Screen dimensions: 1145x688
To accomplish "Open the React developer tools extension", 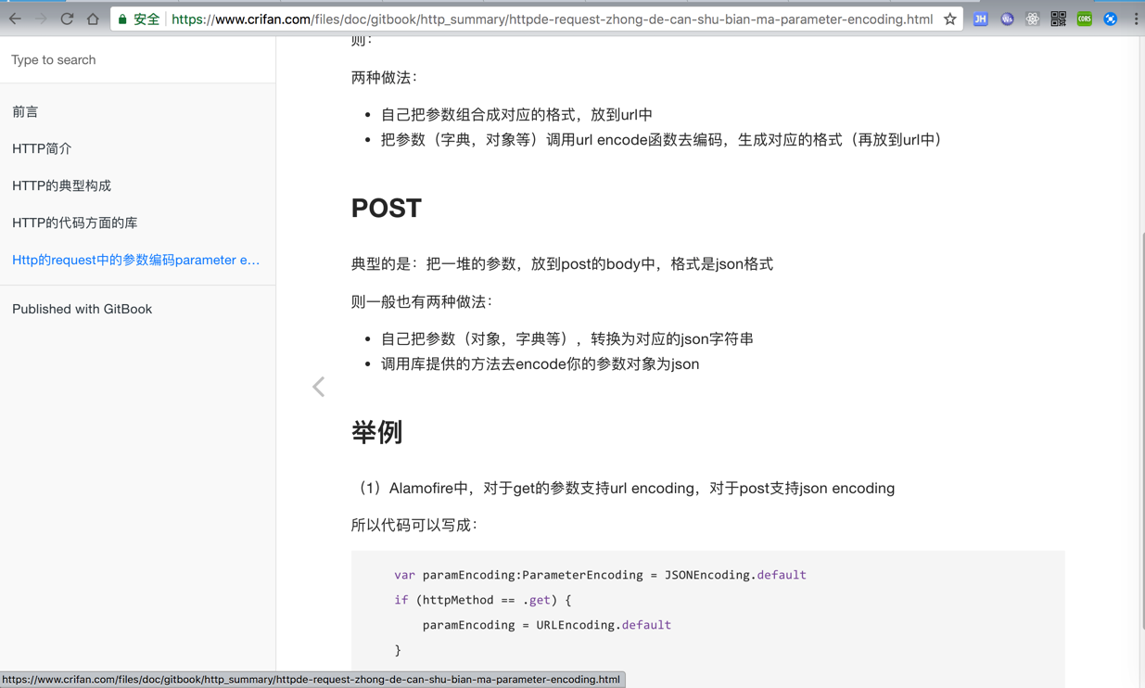I will coord(1033,19).
